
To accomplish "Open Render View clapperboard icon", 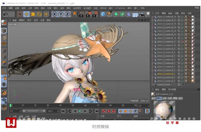I will pyautogui.click(x=81, y=14).
